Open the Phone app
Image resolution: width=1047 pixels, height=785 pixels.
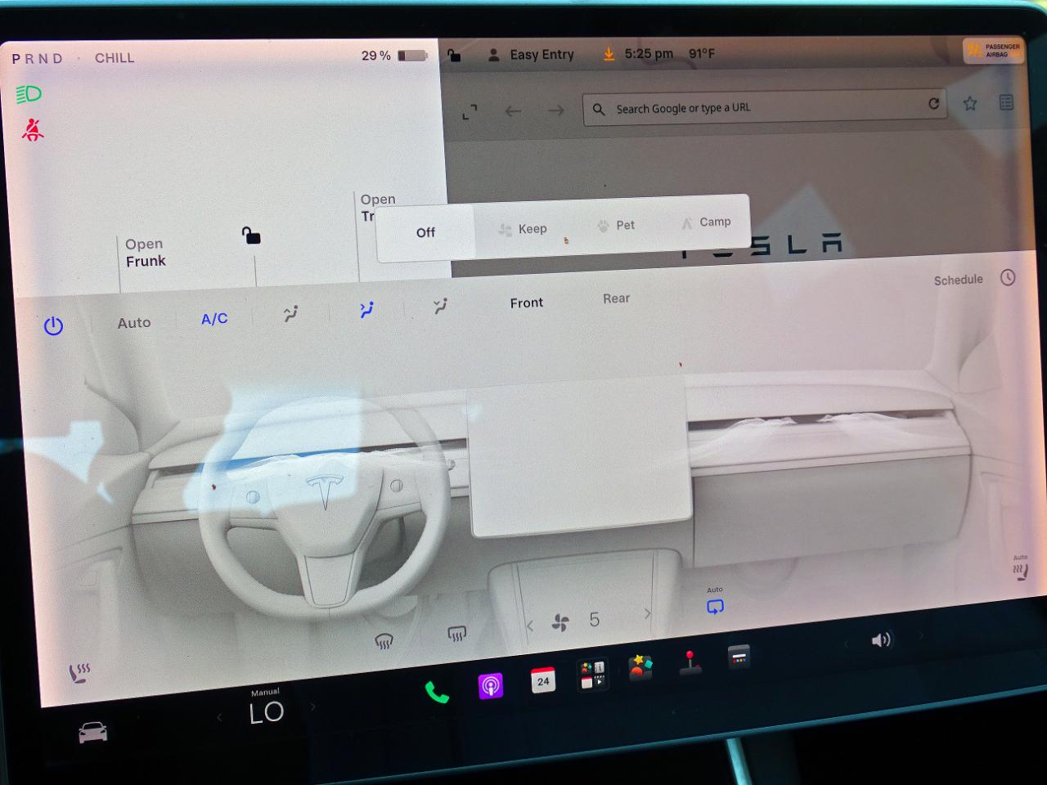437,693
